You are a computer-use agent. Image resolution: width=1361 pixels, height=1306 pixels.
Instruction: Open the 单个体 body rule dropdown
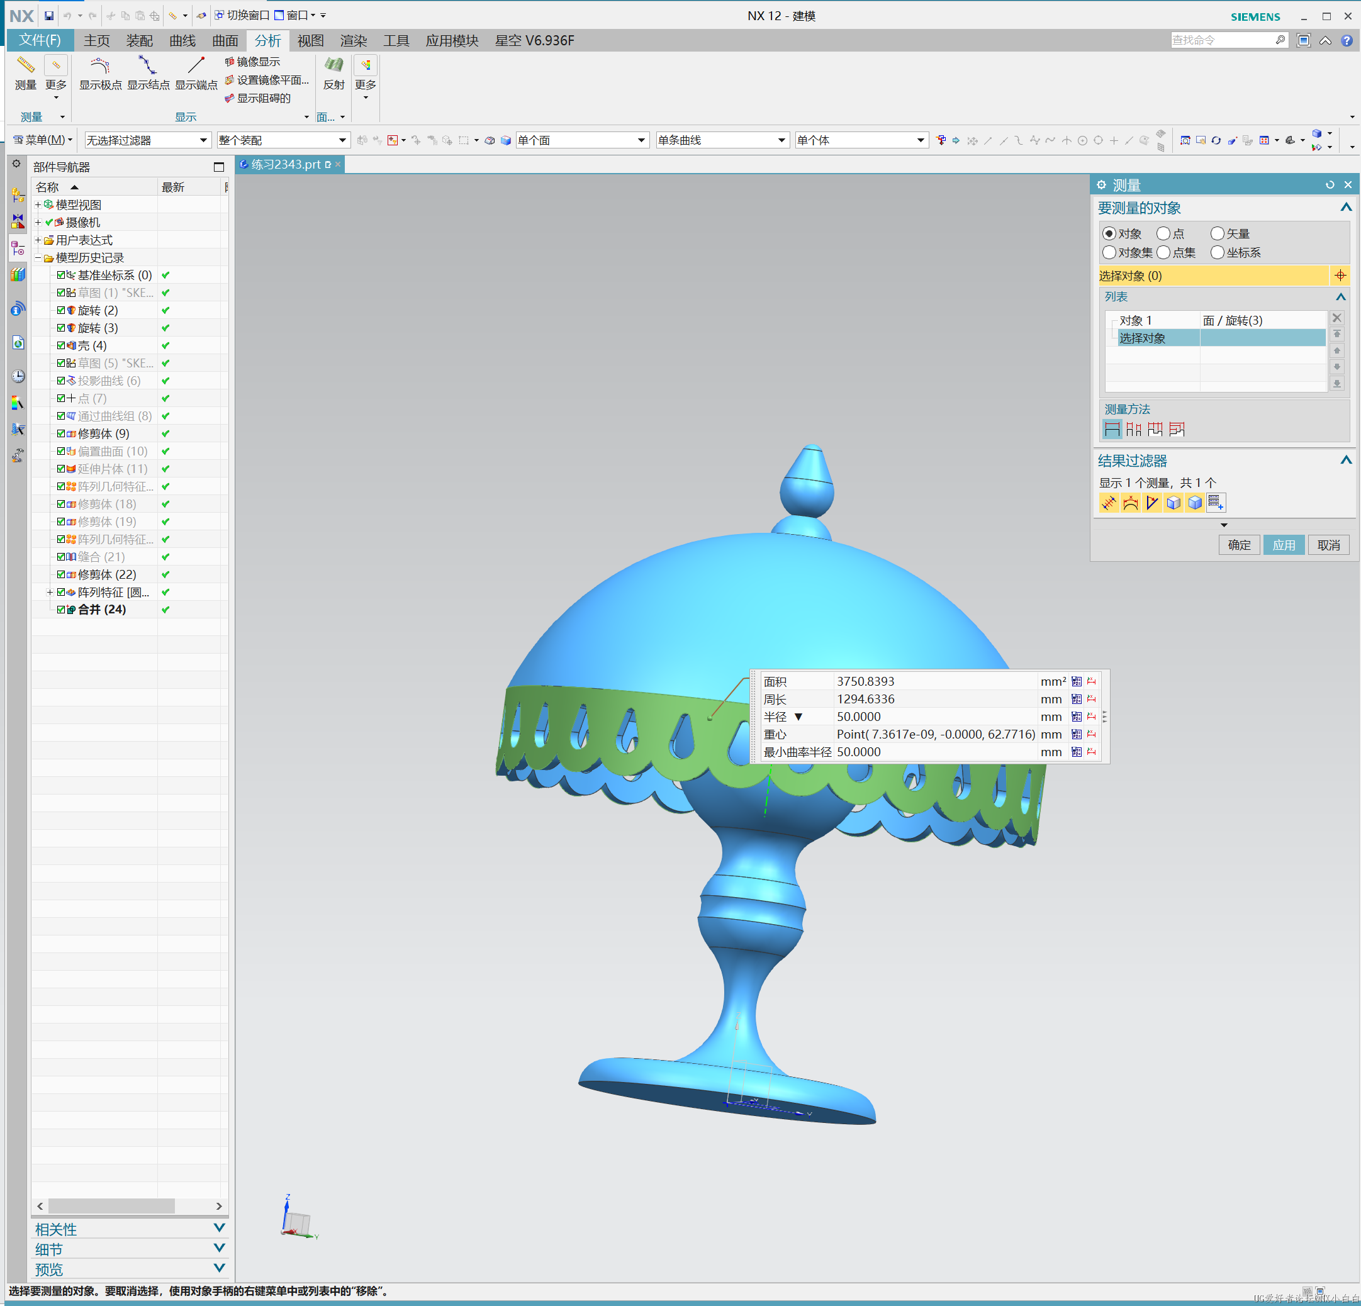(x=861, y=140)
